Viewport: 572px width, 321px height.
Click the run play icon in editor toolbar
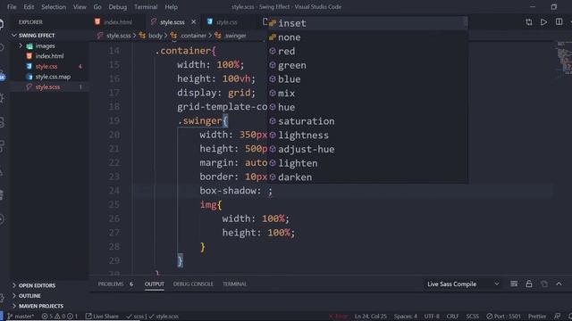543,22
